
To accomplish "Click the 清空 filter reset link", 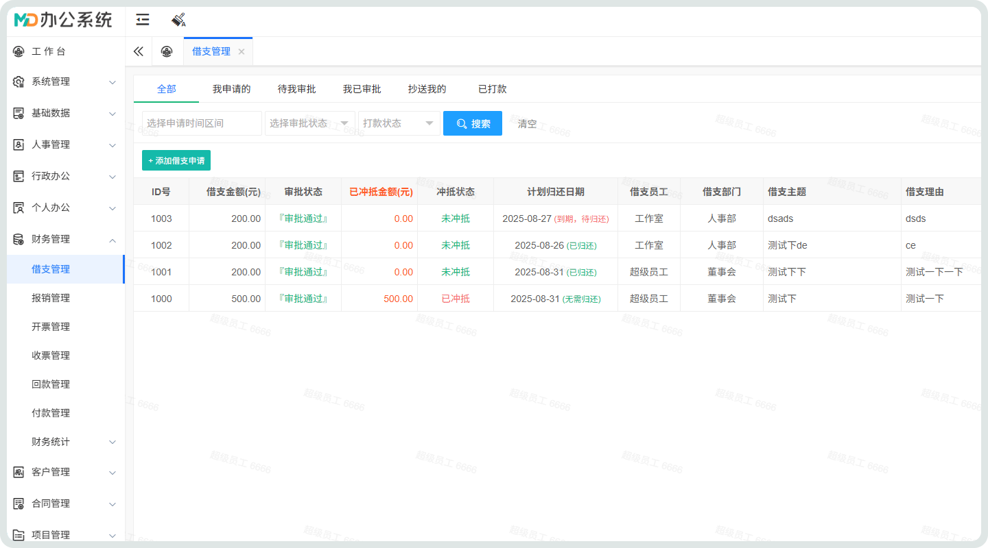I will click(x=527, y=124).
